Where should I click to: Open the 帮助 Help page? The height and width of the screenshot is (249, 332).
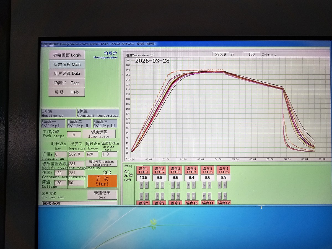[x=67, y=92]
